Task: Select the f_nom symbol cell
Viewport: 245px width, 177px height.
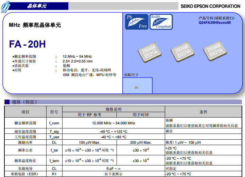Action: coord(54,123)
